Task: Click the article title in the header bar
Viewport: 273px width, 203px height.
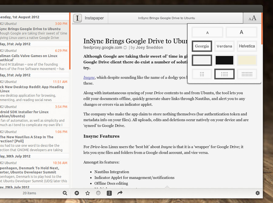Action: click(167, 18)
